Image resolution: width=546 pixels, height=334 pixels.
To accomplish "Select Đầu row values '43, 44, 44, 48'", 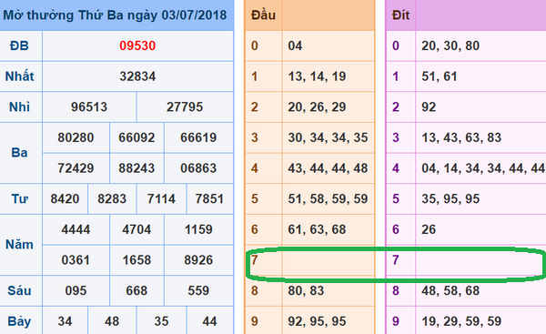I will (x=328, y=168).
